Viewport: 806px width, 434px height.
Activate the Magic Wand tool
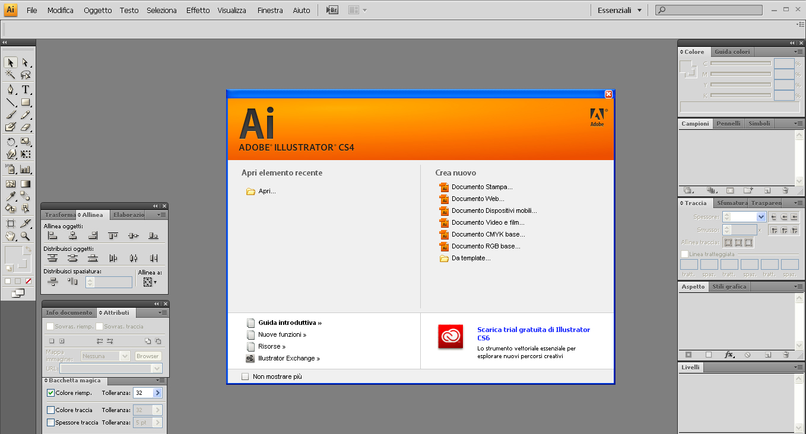click(x=10, y=75)
